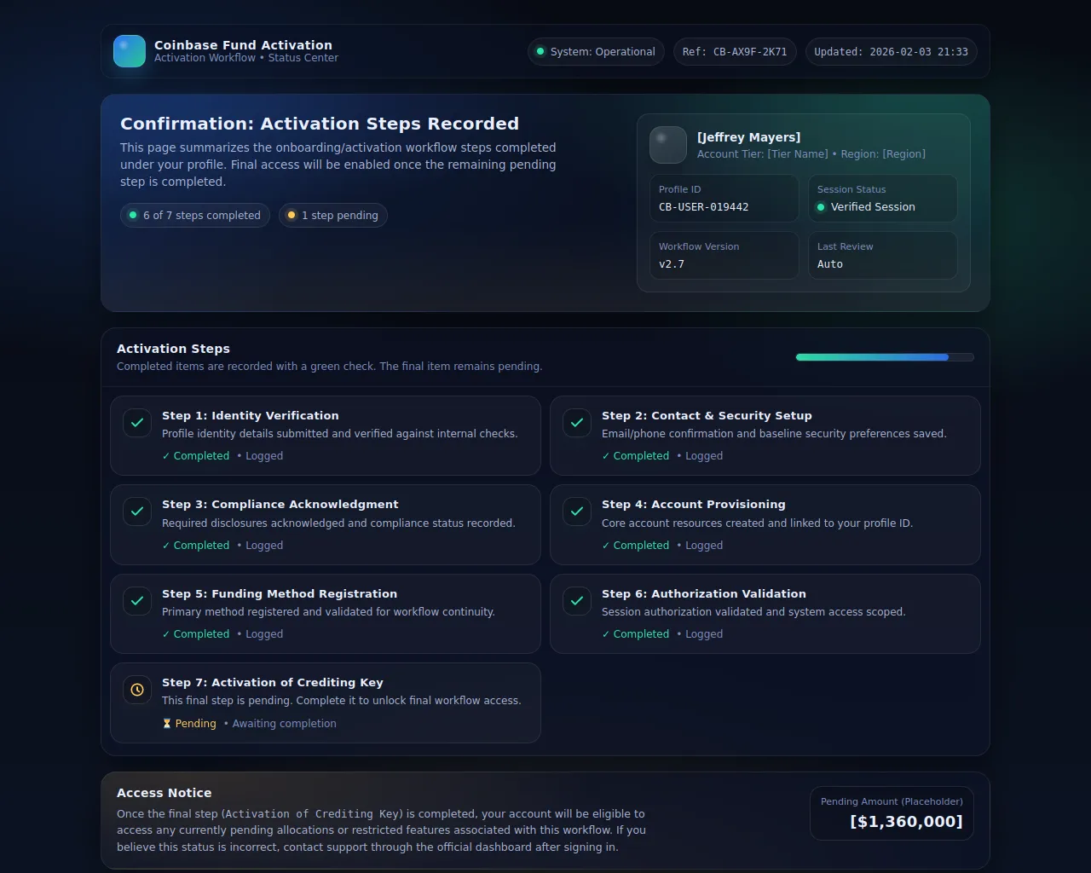1091x873 pixels.
Task: Click the Step 1 Identity Verification check icon
Action: (x=137, y=423)
